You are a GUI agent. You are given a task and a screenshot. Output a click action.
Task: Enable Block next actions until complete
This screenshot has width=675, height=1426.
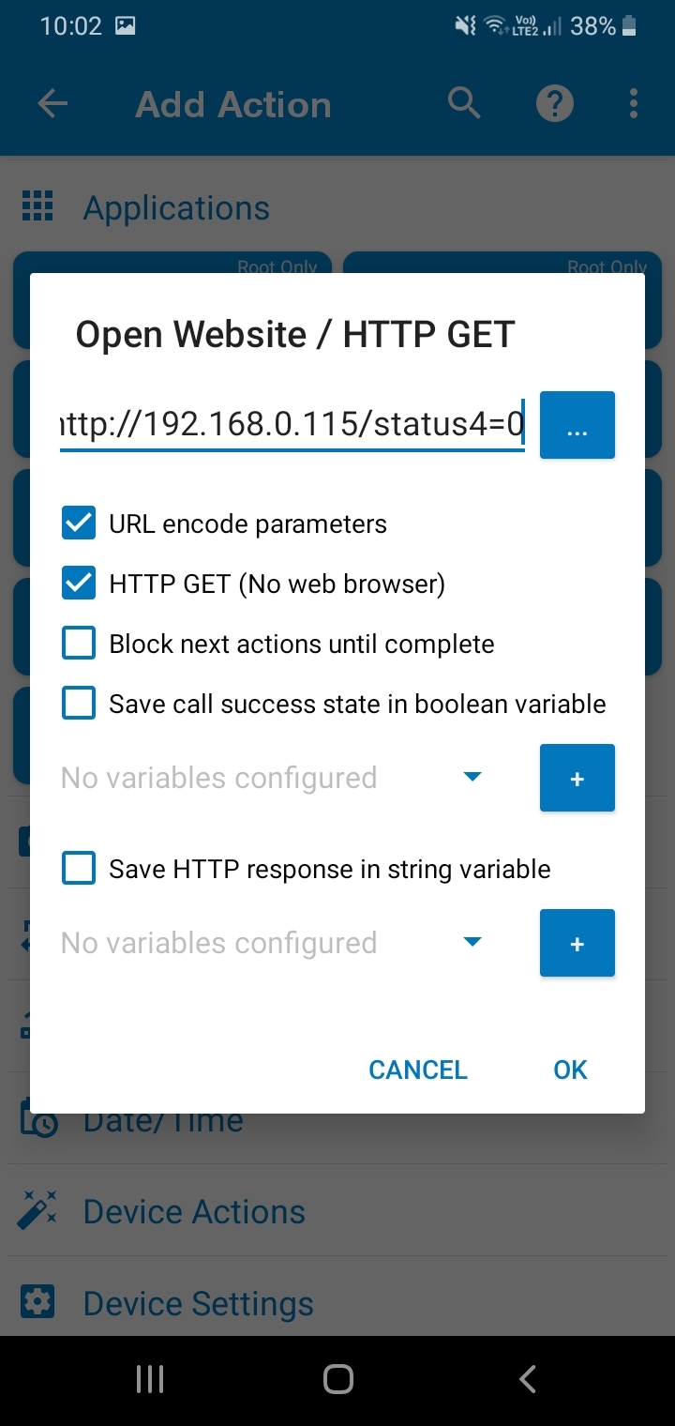click(x=79, y=643)
